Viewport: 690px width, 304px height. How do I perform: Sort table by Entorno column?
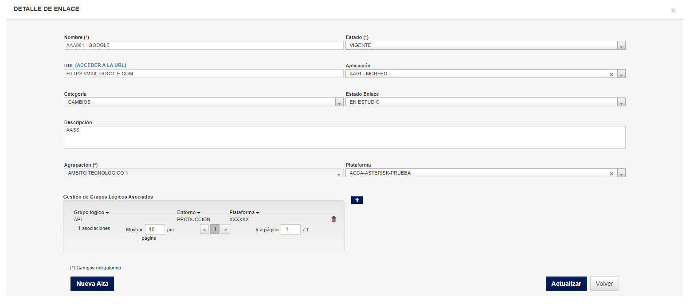click(189, 212)
